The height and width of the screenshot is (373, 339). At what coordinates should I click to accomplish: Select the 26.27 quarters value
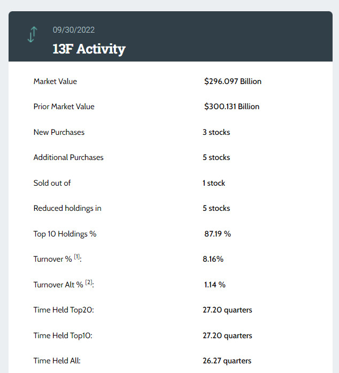227,361
